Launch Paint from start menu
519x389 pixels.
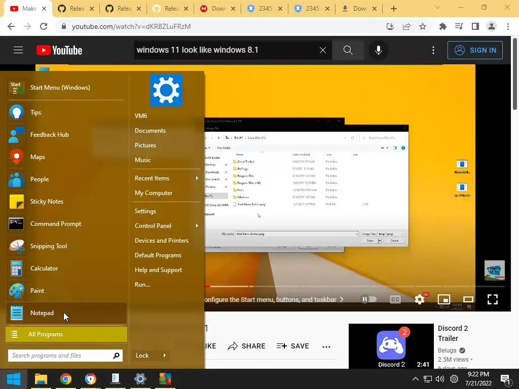(x=66, y=291)
